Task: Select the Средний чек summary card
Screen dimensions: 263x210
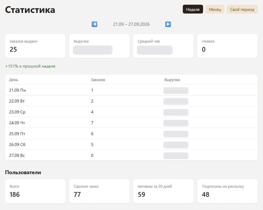Action: click(163, 46)
